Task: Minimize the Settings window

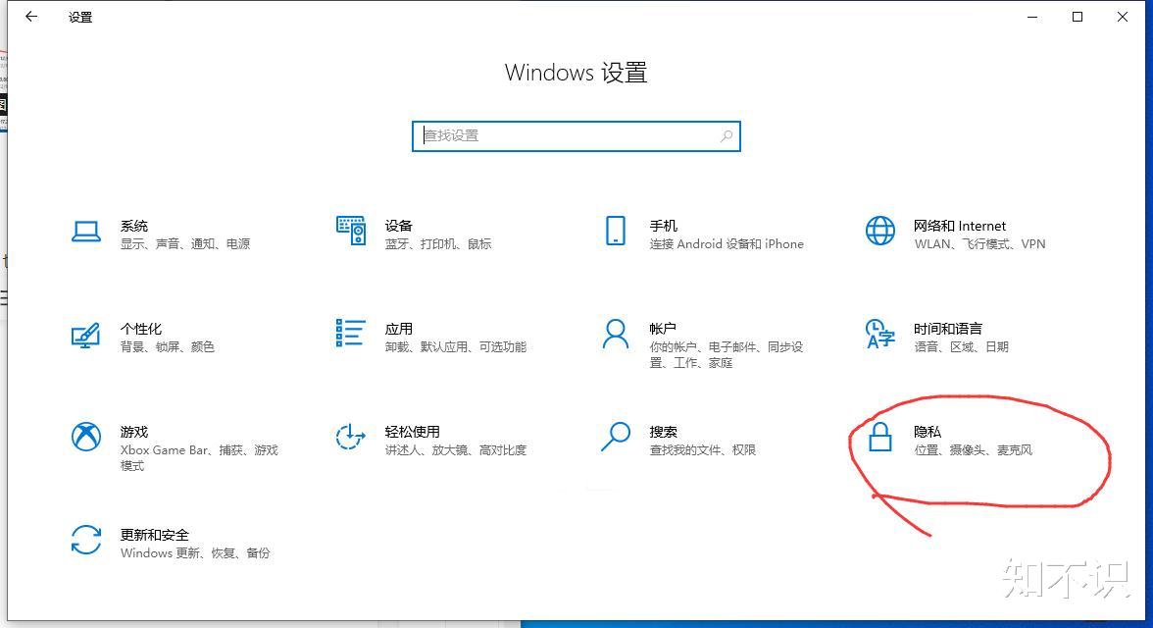Action: tap(1032, 17)
